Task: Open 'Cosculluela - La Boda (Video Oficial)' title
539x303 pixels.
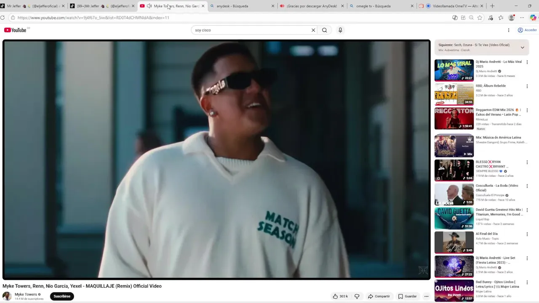Action: pyautogui.click(x=497, y=188)
